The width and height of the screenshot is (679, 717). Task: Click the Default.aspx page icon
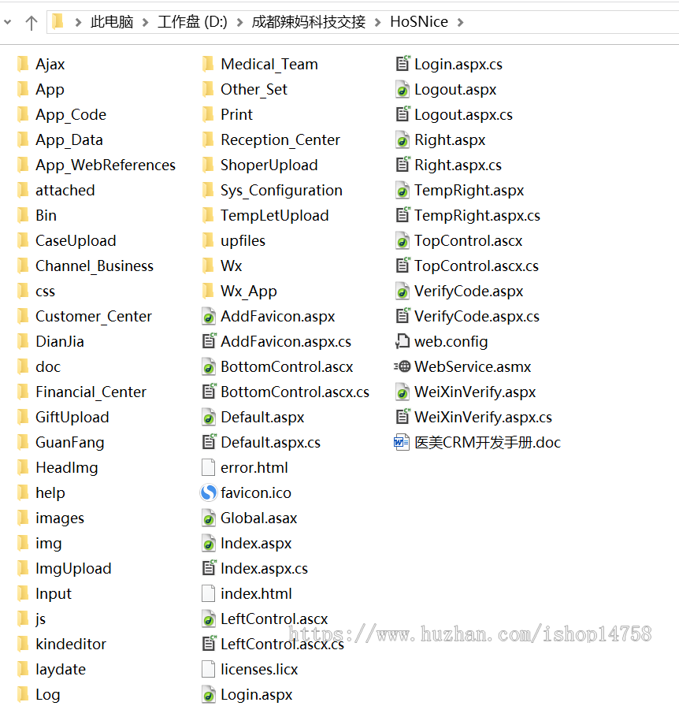(209, 417)
